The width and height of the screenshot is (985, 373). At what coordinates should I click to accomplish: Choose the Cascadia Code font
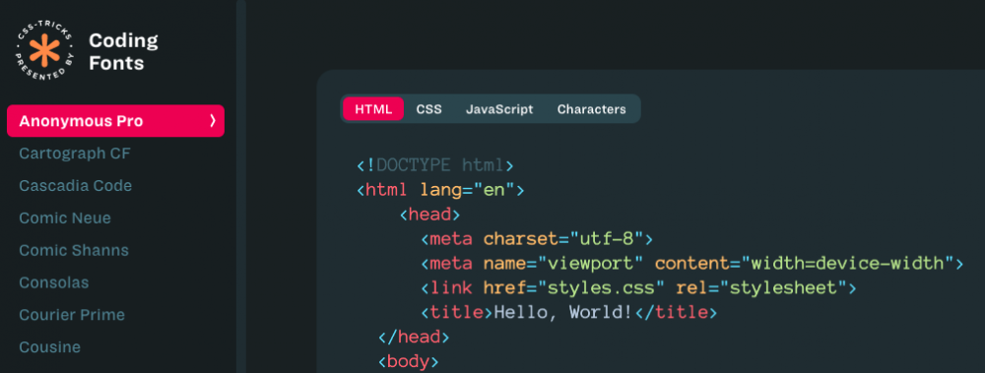coord(76,186)
